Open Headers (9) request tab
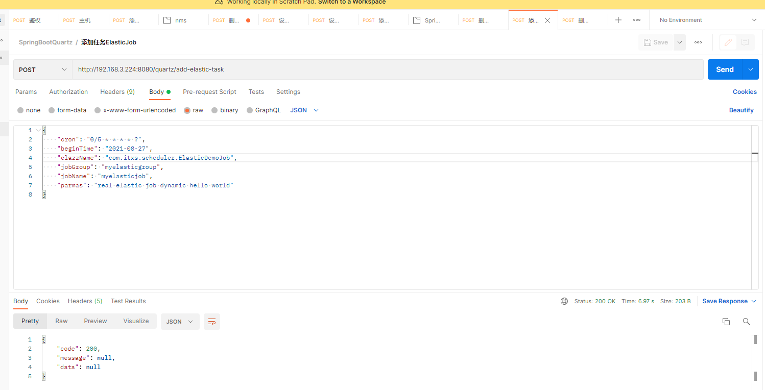 (117, 92)
